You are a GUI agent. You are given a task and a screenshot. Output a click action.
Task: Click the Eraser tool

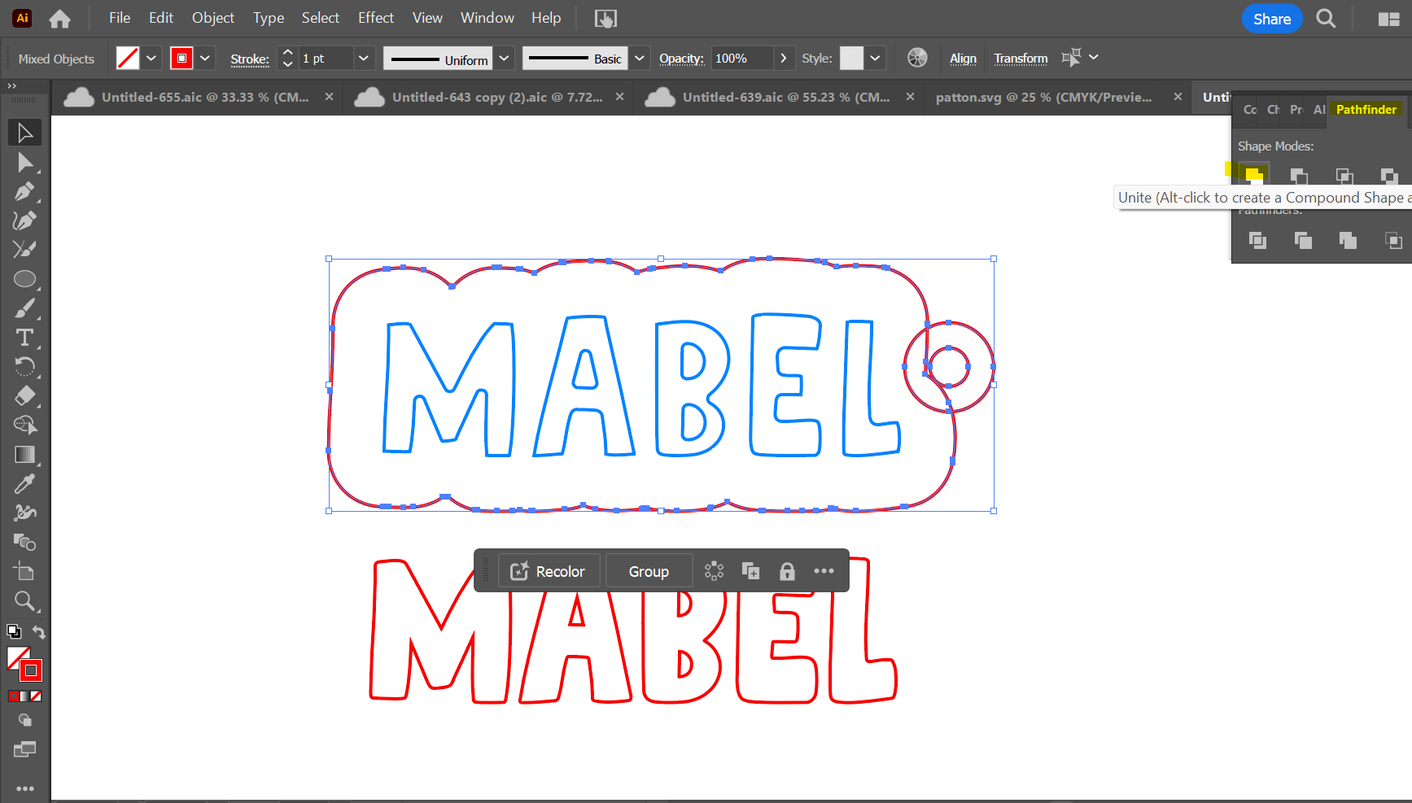[24, 396]
